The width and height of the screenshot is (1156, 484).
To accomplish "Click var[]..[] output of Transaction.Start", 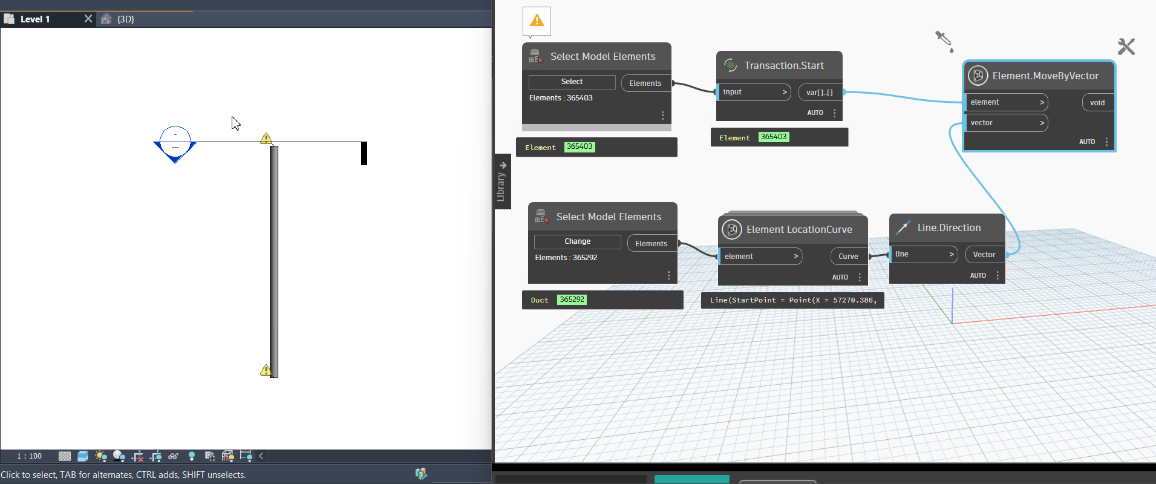I will [820, 93].
